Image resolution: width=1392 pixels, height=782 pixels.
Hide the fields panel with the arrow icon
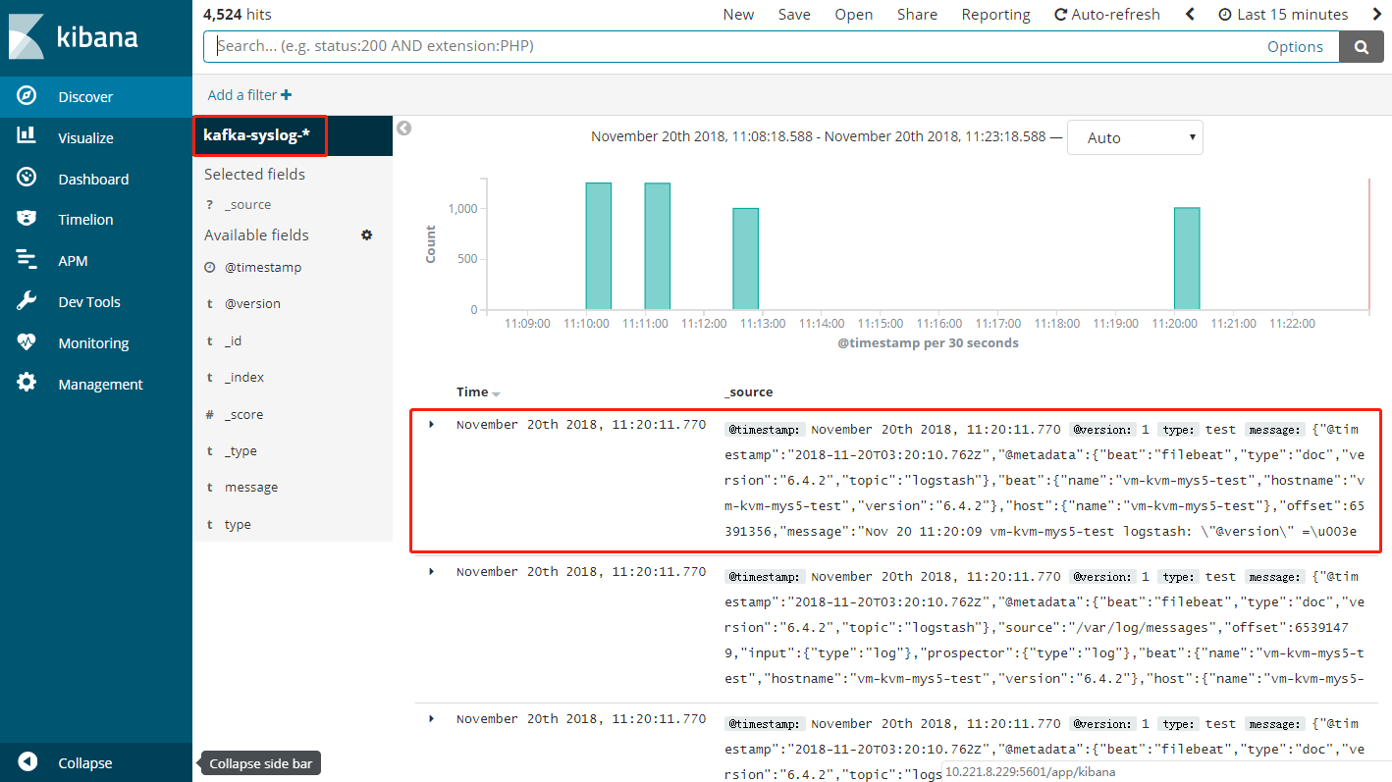[403, 129]
